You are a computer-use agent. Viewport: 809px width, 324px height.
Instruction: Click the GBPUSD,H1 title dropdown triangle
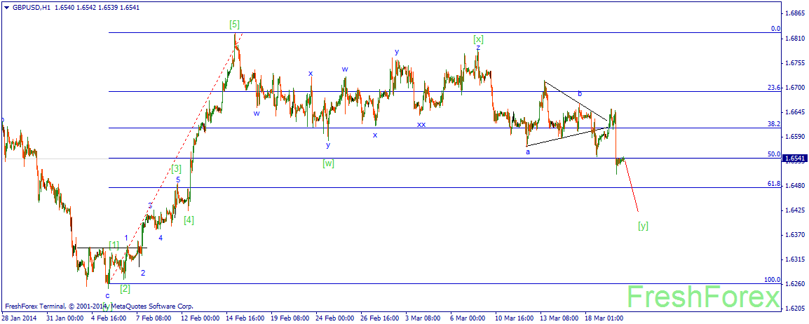5,8
